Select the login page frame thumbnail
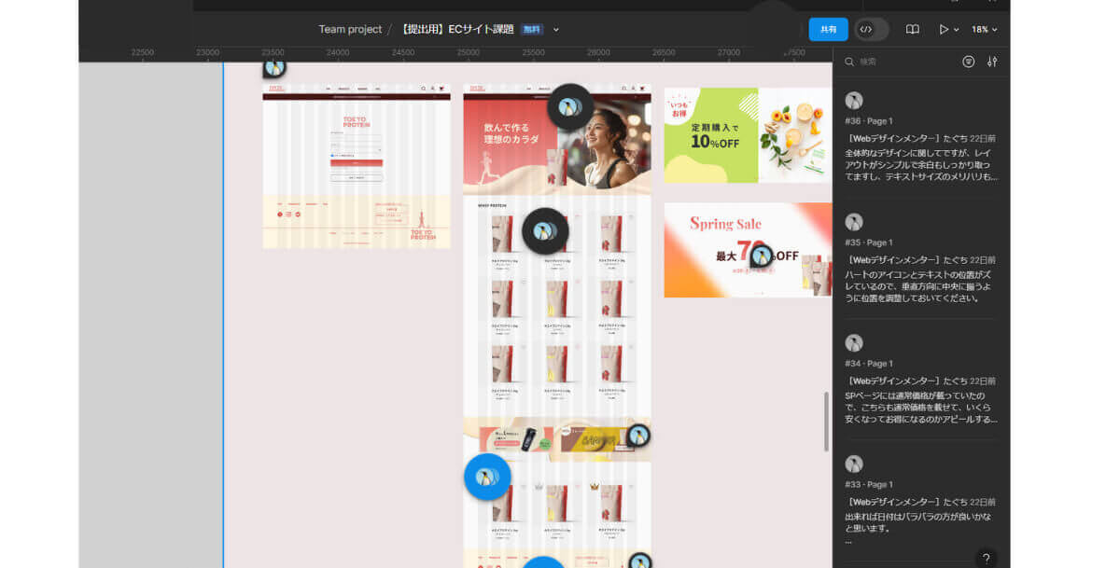Viewport: 1120px width, 568px height. tap(357, 166)
